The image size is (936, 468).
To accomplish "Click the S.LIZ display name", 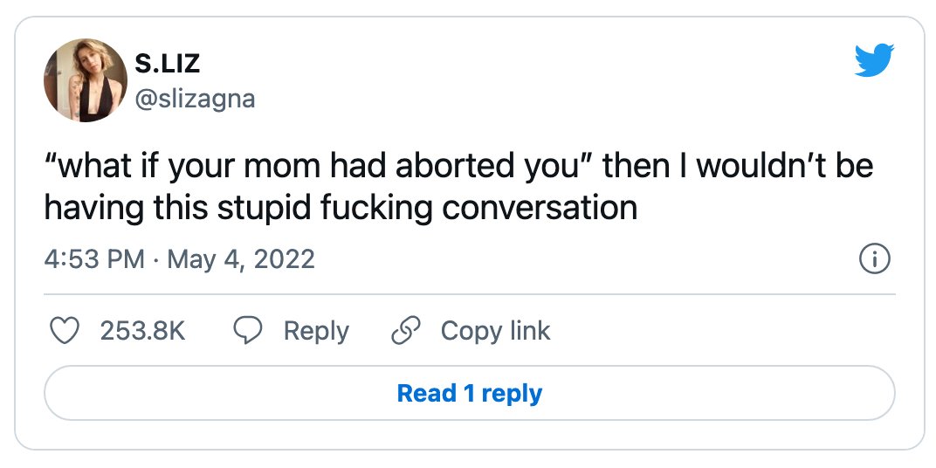I will (x=167, y=64).
